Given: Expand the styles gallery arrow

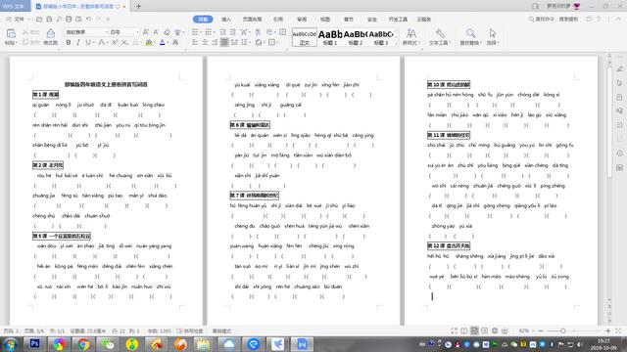Looking at the screenshot, I should pyautogui.click(x=397, y=42).
